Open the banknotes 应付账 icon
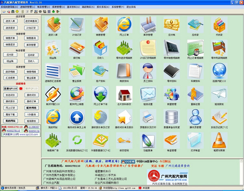Screen dimensions: 244x191 (x=172, y=25)
